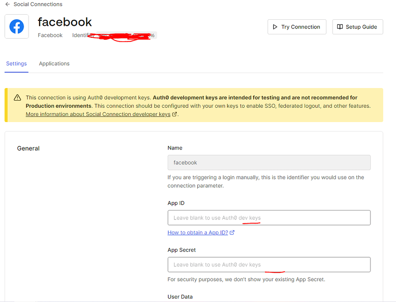Follow the How to obtain a App ID link
Screen dimensions: 396x302
click(198, 232)
